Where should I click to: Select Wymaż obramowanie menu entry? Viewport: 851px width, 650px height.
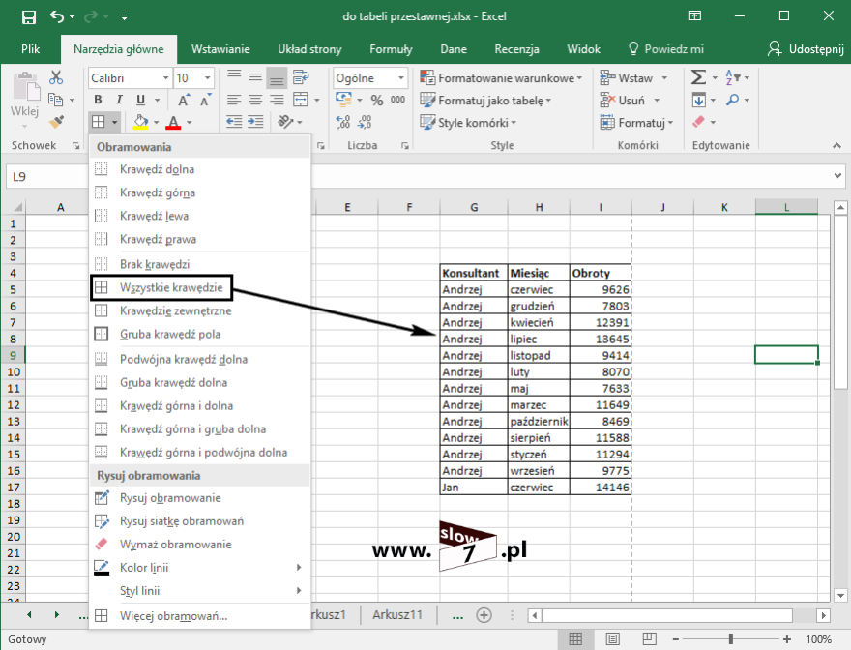point(199,545)
